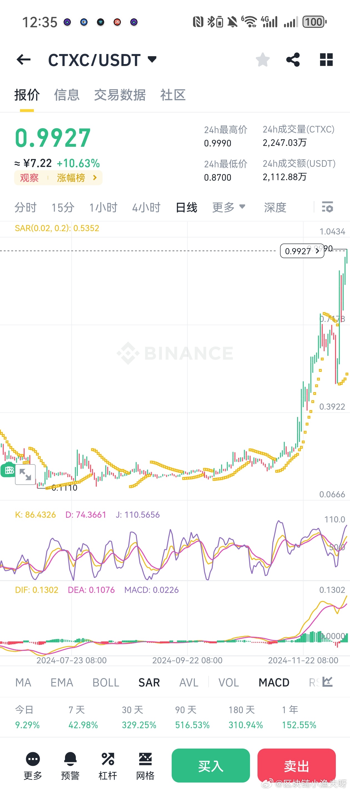Add CTXC/USDT to favorites with star
This screenshot has width=350, height=792.
tap(262, 60)
